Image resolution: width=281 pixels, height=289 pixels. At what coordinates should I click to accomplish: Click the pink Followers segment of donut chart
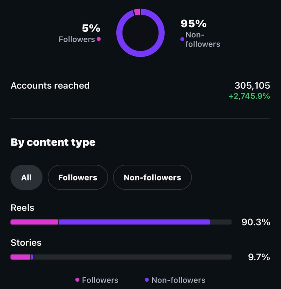[137, 12]
